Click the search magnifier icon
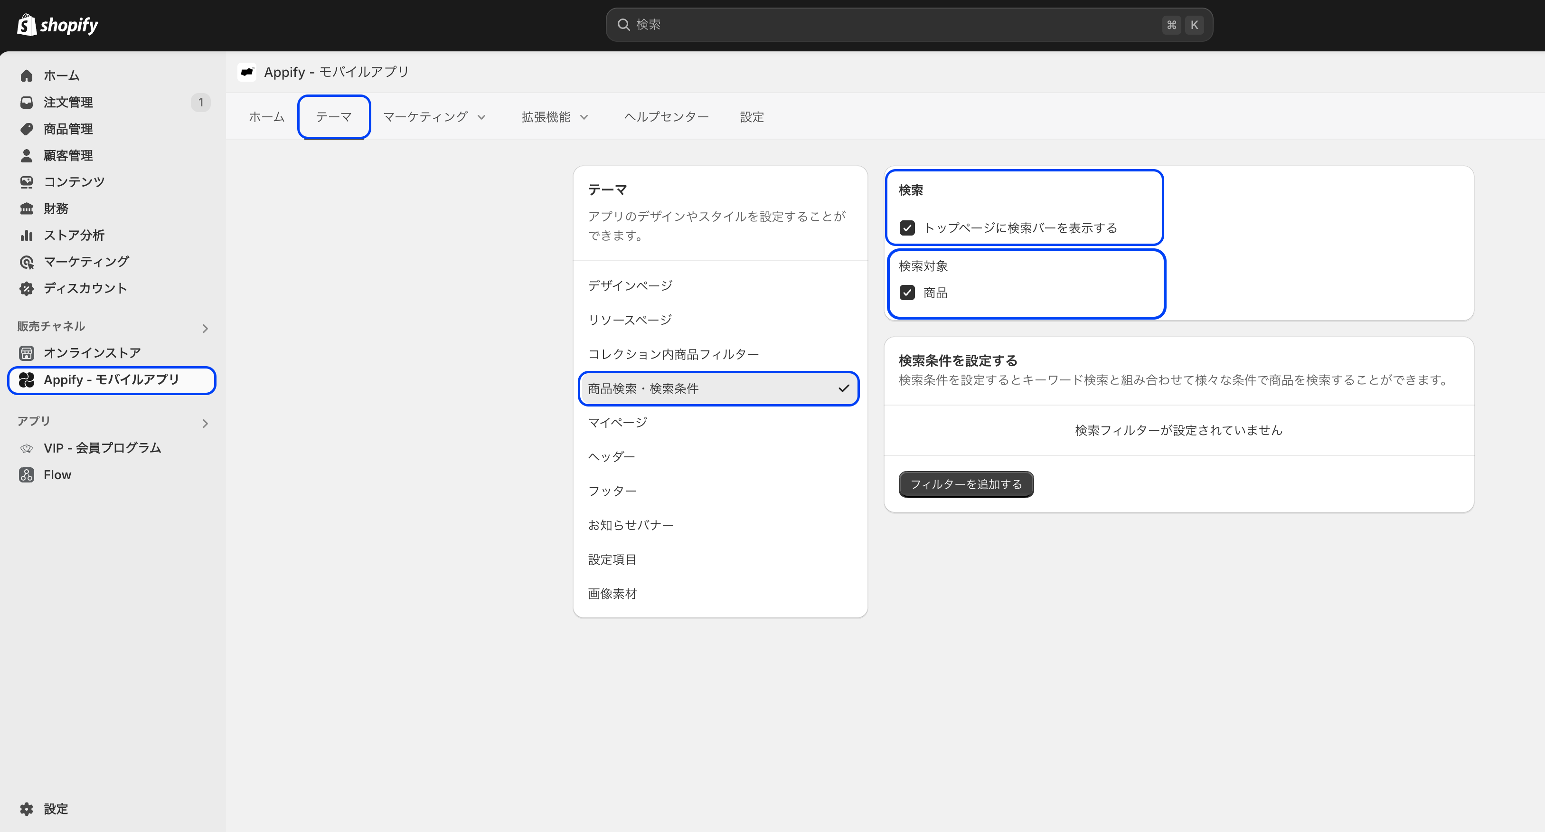Screen dimensions: 1545x832 624,25
